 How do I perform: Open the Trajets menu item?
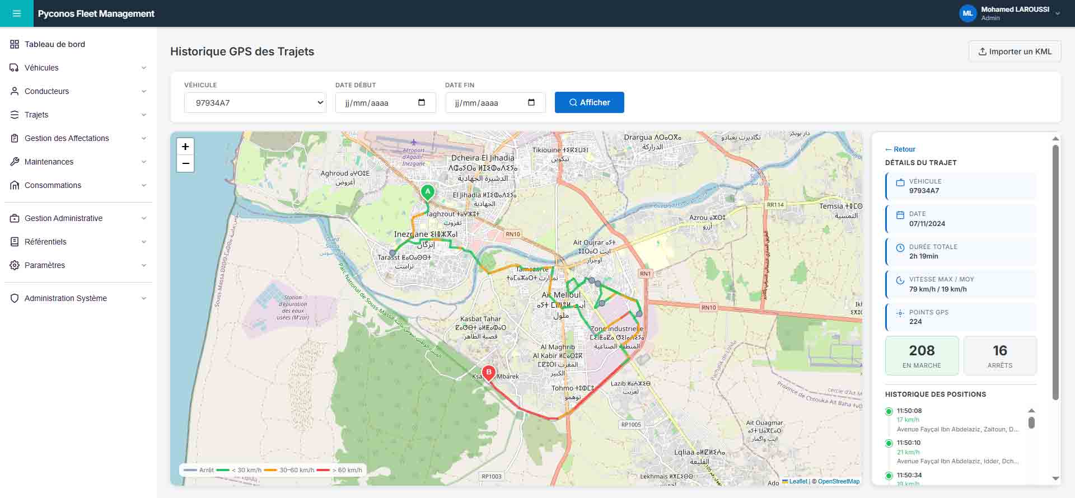pos(78,115)
